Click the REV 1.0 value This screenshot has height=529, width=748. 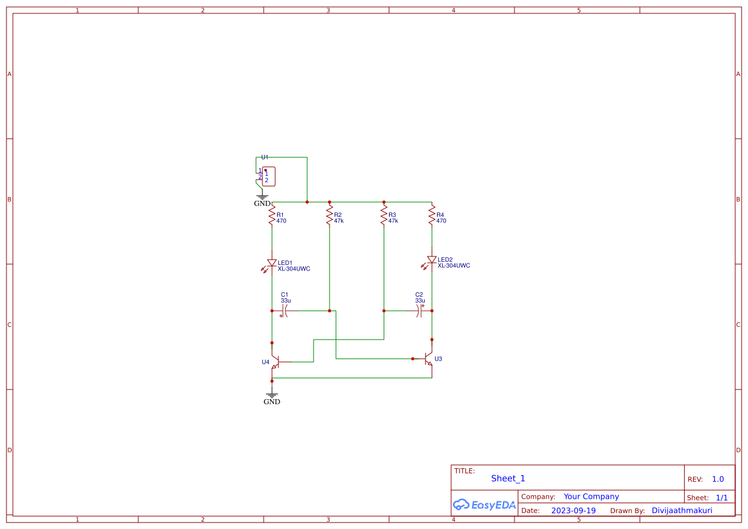[x=717, y=478]
